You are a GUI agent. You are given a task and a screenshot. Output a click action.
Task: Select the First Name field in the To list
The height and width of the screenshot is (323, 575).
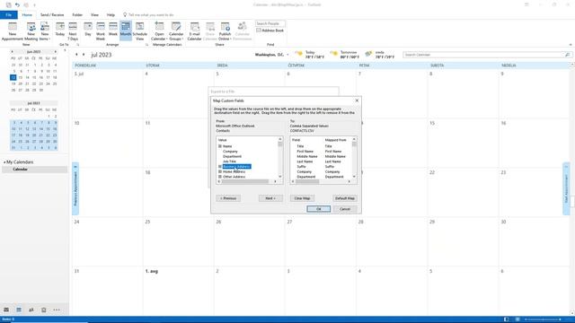click(x=305, y=152)
